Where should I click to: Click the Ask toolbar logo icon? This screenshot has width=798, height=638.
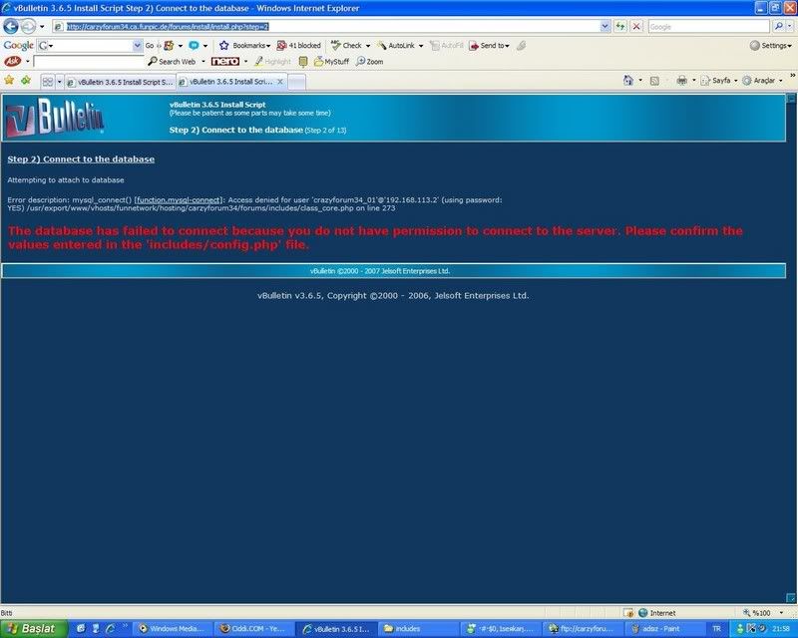pos(13,61)
